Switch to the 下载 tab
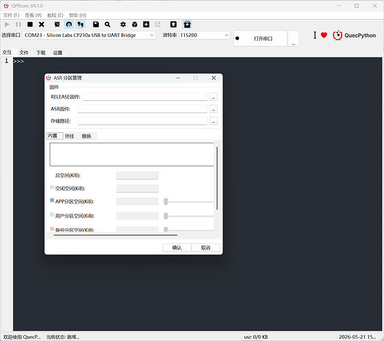This screenshot has height=341, width=384. [41, 53]
